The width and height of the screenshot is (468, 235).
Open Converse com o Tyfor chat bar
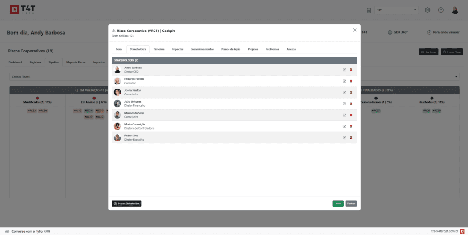pyautogui.click(x=27, y=231)
